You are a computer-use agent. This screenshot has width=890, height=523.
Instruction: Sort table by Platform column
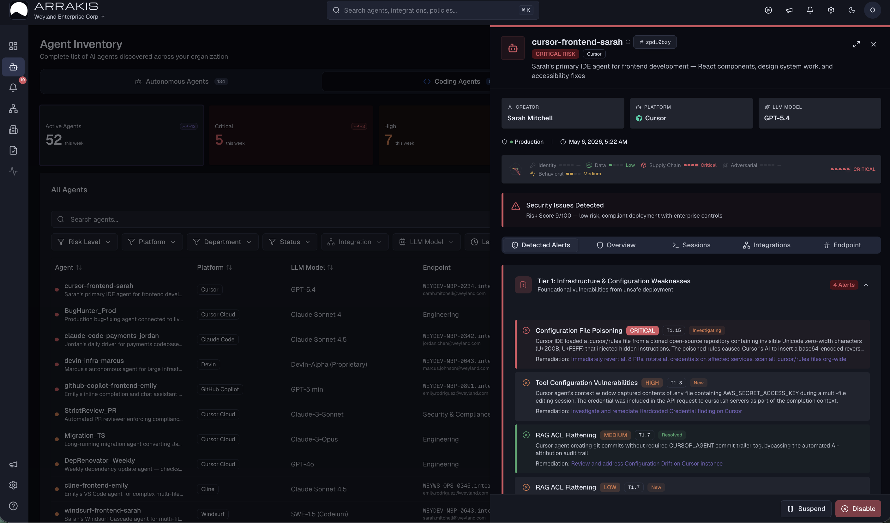click(x=214, y=268)
